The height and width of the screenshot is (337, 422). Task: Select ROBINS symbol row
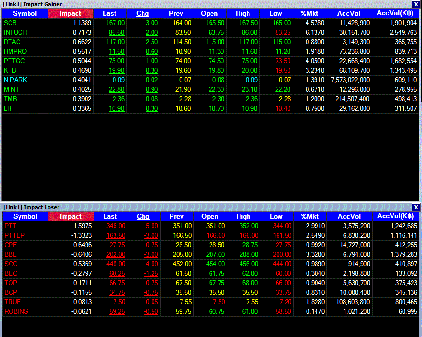pyautogui.click(x=16, y=311)
